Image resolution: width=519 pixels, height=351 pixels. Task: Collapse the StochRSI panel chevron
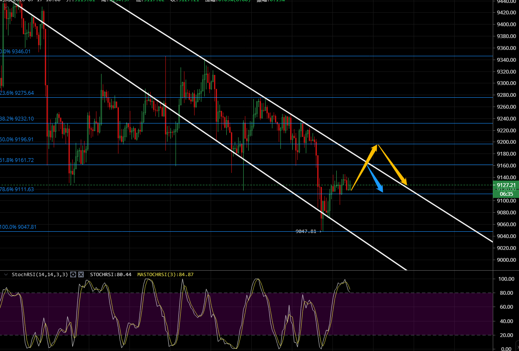coord(5,274)
